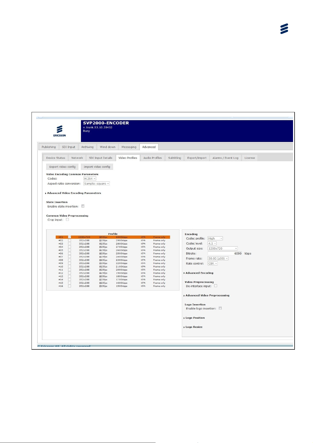Expand Advanced Video Encoding Parameters
Image resolution: width=313 pixels, height=443 pixels.
coord(73,193)
